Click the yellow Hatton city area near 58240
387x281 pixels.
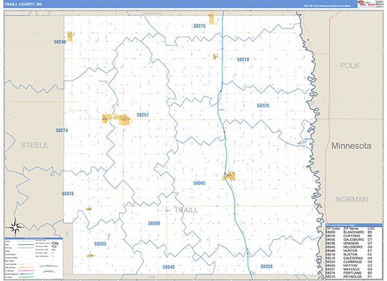point(70,36)
